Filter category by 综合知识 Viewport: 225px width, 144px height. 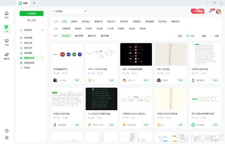(163, 21)
